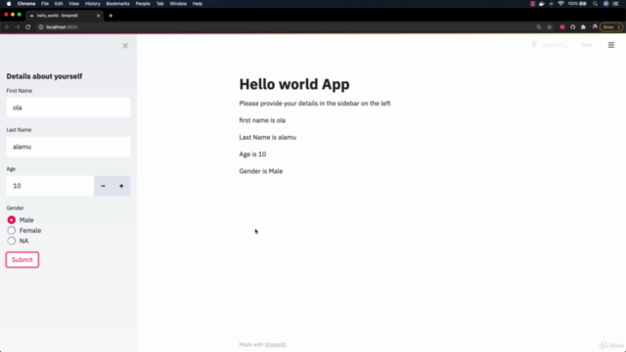Open the Streamlit hamburger menu

tap(611, 45)
